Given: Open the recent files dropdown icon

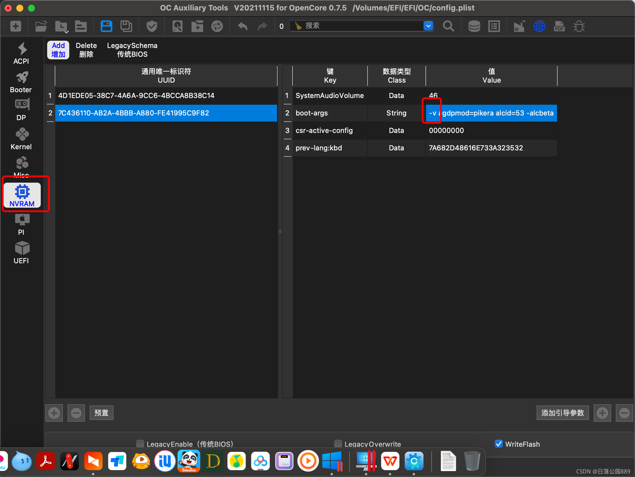Looking at the screenshot, I should (x=61, y=27).
